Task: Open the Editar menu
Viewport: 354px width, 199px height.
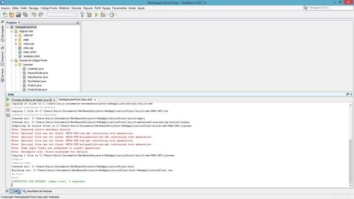Action: point(15,8)
